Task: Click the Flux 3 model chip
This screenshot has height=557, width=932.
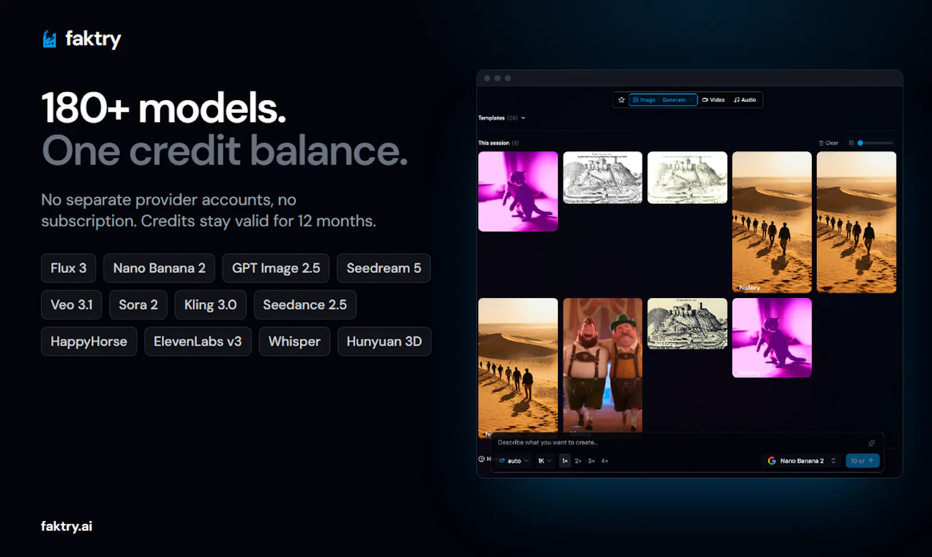Action: [68, 268]
